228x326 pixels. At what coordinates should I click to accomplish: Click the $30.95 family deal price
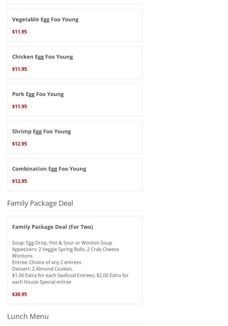[x=20, y=294]
